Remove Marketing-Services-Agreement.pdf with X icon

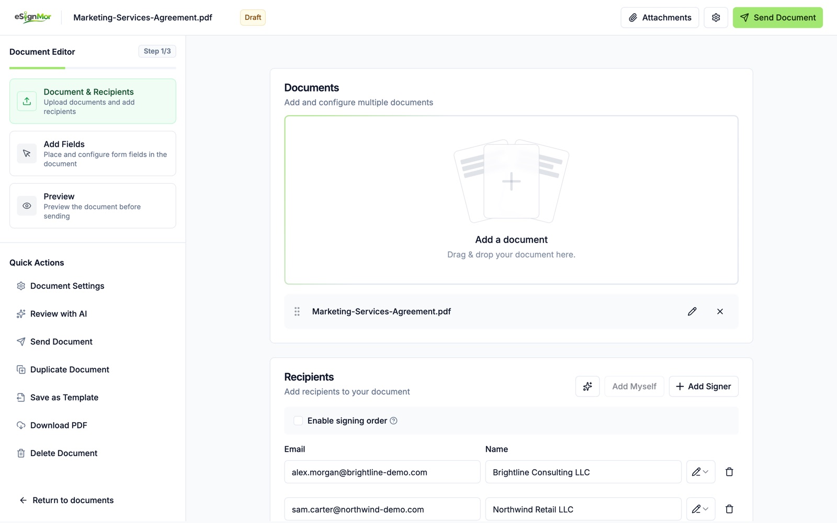(720, 311)
